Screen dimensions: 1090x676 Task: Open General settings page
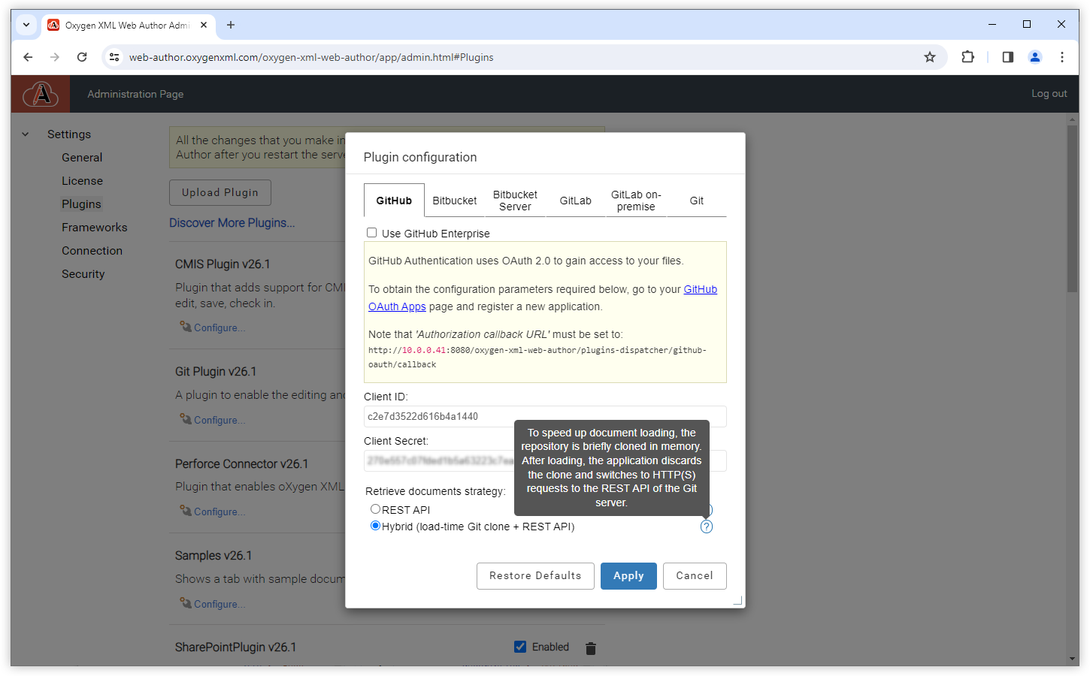point(82,158)
